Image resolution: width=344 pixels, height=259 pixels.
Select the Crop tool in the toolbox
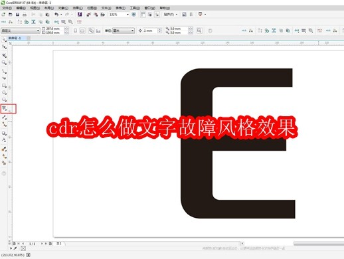[4, 55]
